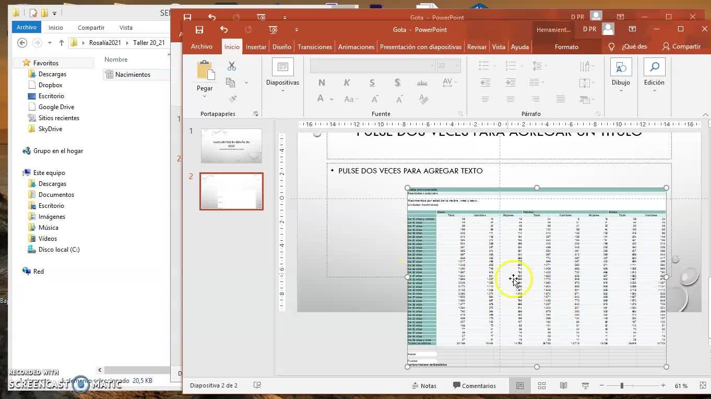Click the Cut scissors icon
The image size is (711, 399).
[232, 66]
